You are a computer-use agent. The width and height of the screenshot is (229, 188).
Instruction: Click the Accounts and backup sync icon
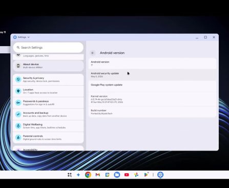[x=18, y=114]
